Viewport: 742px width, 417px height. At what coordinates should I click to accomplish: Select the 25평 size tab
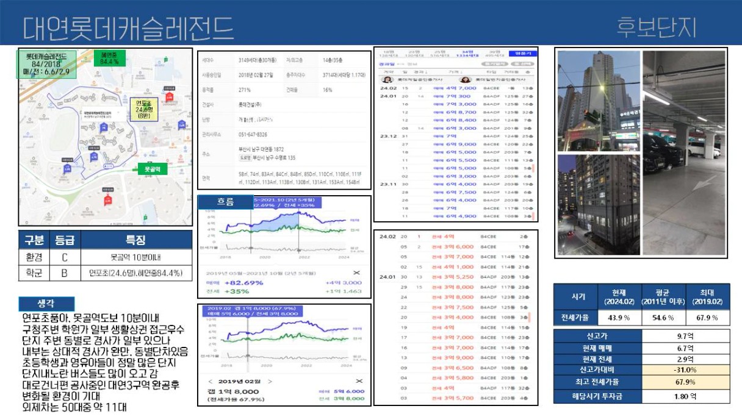[x=440, y=53]
